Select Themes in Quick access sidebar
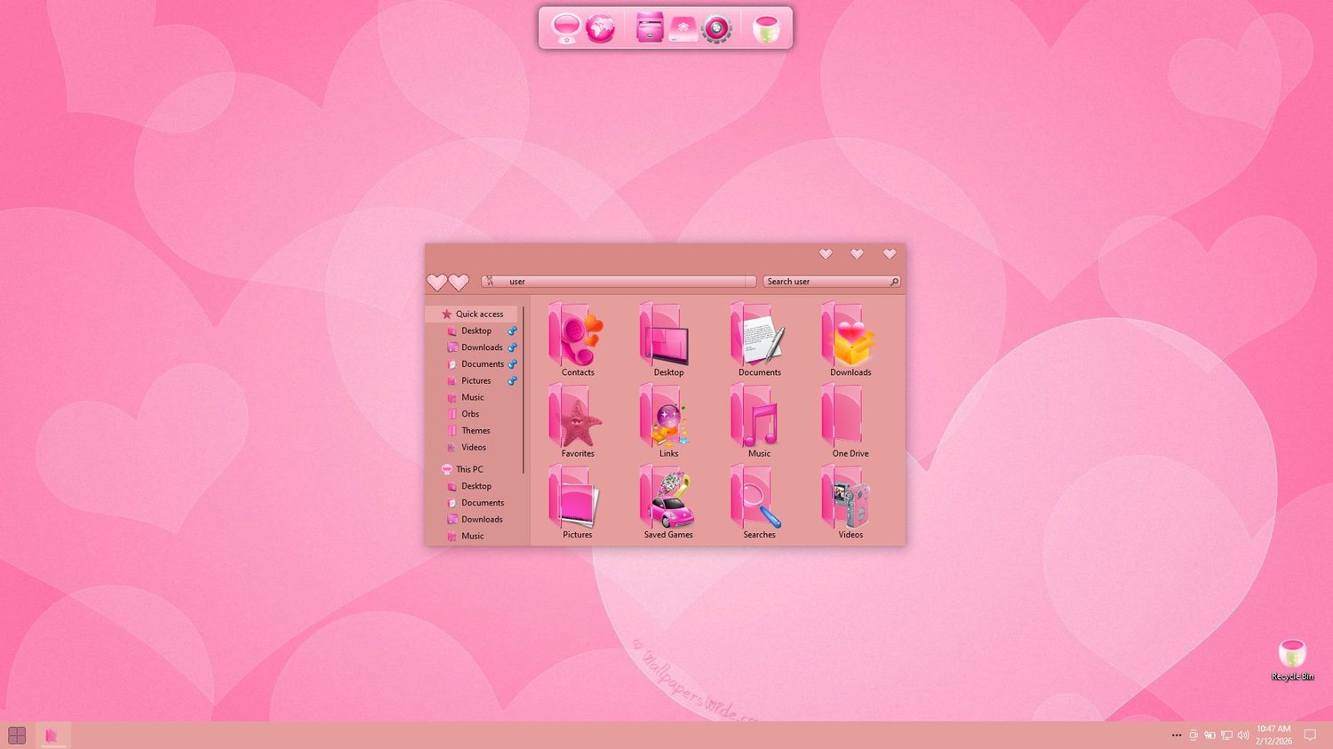Viewport: 1333px width, 749px height. tap(475, 431)
